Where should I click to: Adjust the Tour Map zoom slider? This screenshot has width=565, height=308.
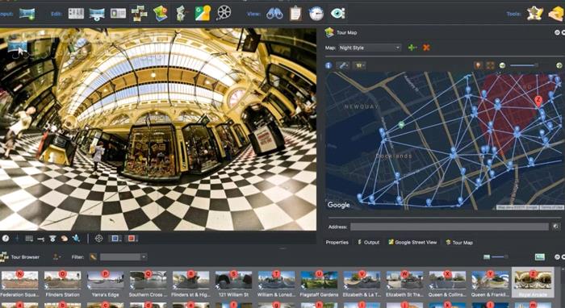[x=525, y=65]
